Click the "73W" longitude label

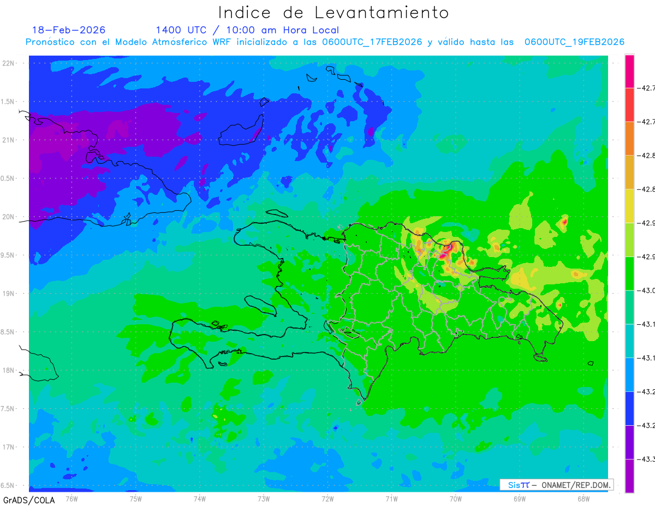264,498
